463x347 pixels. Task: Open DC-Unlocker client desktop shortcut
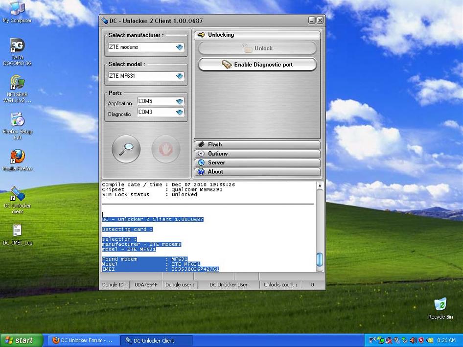coord(17,195)
